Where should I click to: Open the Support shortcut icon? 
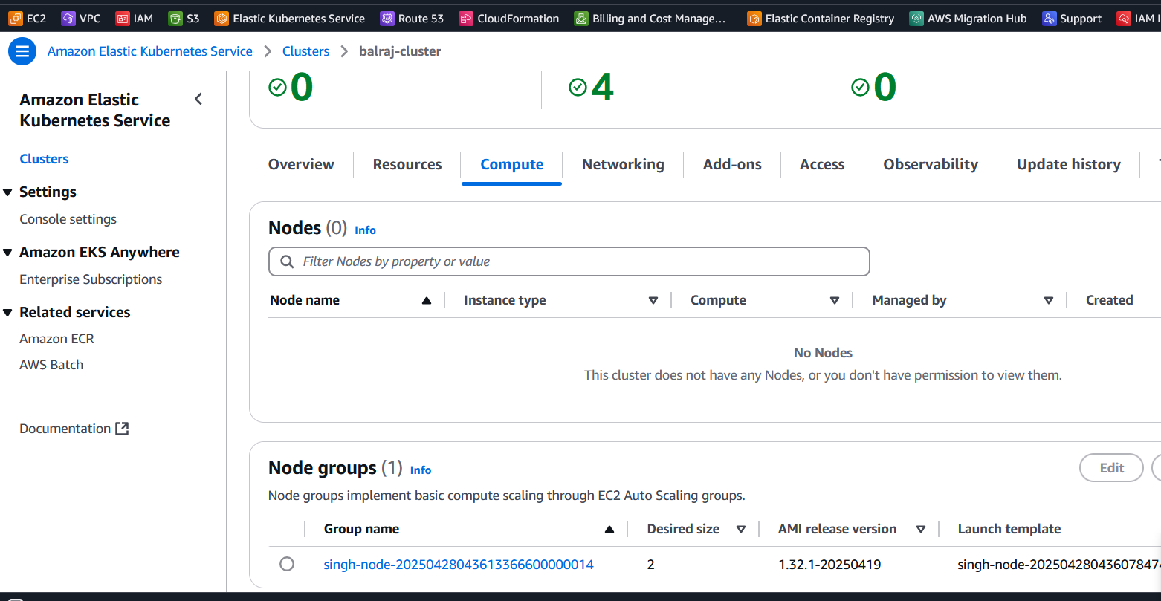point(1049,19)
